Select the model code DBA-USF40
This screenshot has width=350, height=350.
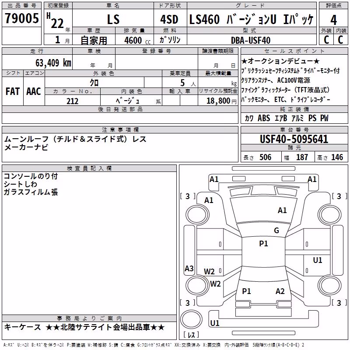[251, 40]
